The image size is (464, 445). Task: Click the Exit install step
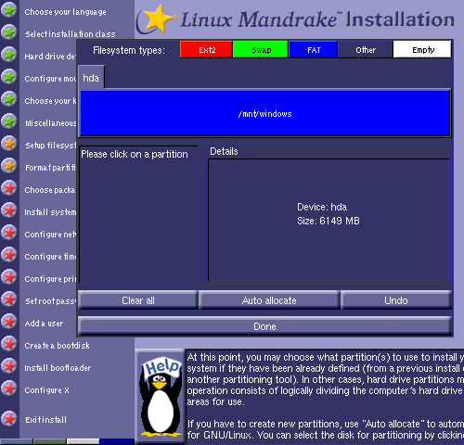[45, 420]
